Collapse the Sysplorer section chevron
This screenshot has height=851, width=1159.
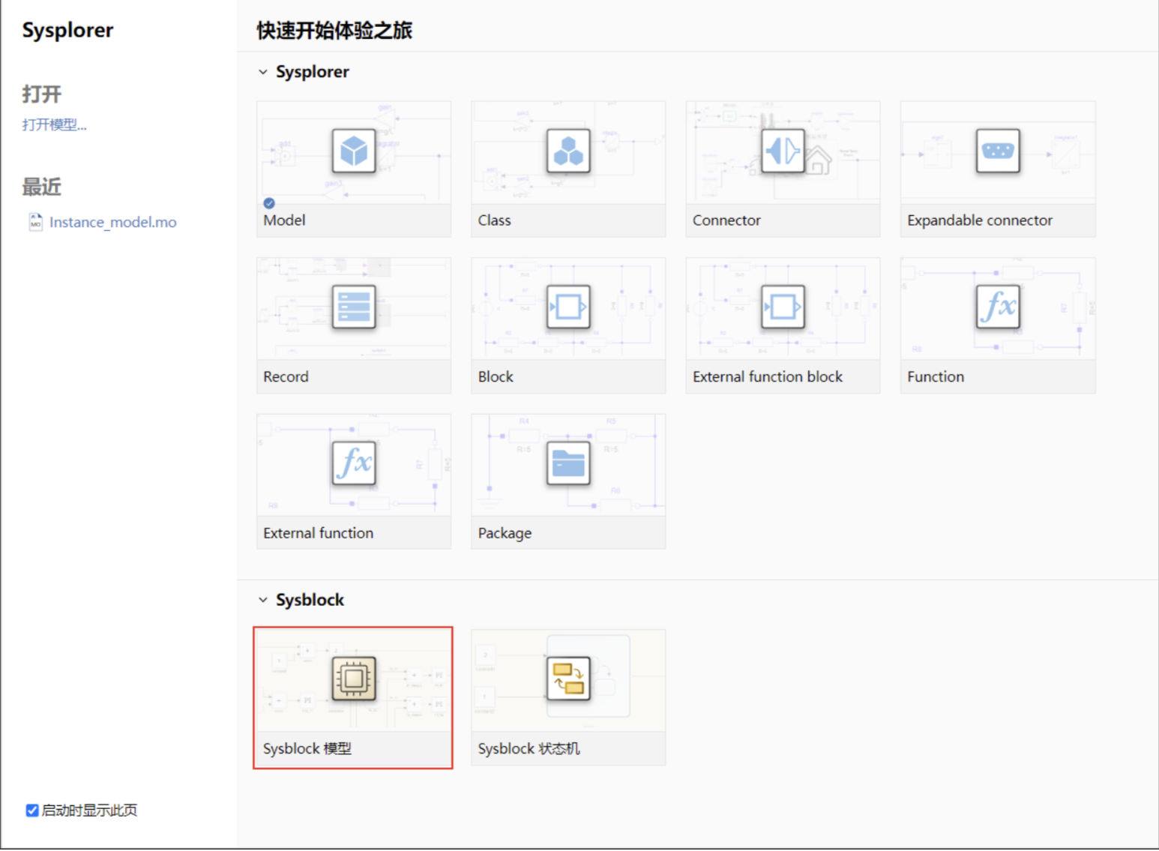(x=263, y=72)
